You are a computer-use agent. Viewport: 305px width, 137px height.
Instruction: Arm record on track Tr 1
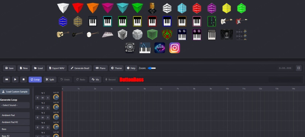click(37, 97)
